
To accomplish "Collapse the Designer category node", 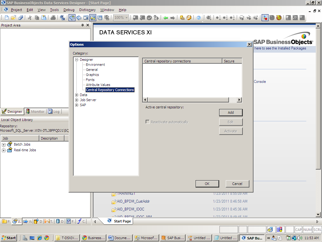I will click(77, 60).
